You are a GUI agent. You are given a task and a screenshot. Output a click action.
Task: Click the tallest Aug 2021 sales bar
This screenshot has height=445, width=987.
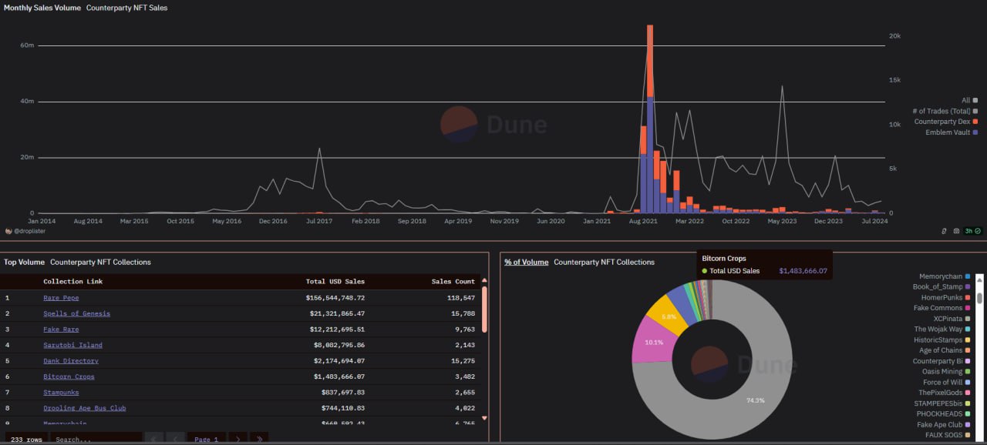(650, 119)
